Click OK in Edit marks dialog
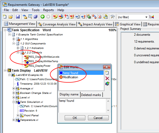 [74, 118]
